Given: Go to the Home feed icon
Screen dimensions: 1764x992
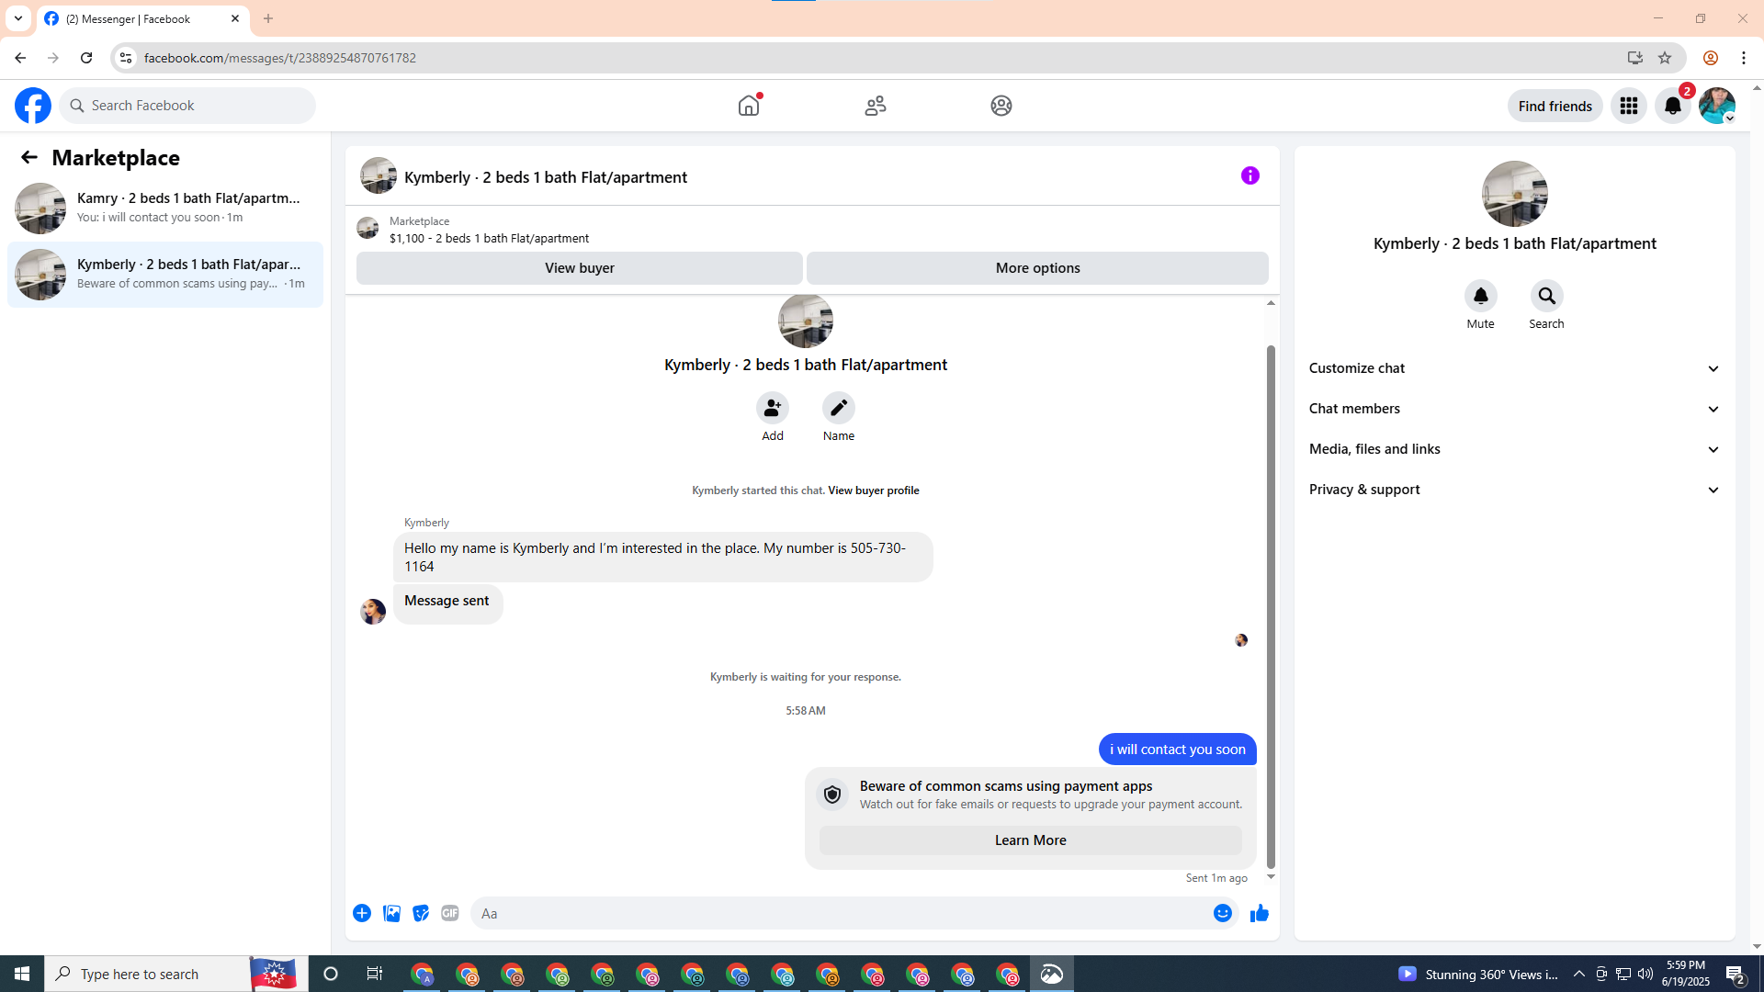Looking at the screenshot, I should point(749,106).
